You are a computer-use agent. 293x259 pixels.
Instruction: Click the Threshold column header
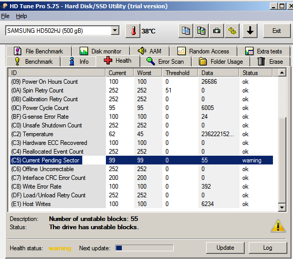click(180, 72)
